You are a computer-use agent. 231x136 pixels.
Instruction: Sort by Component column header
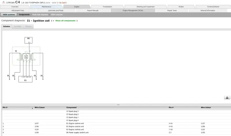tap(71, 108)
